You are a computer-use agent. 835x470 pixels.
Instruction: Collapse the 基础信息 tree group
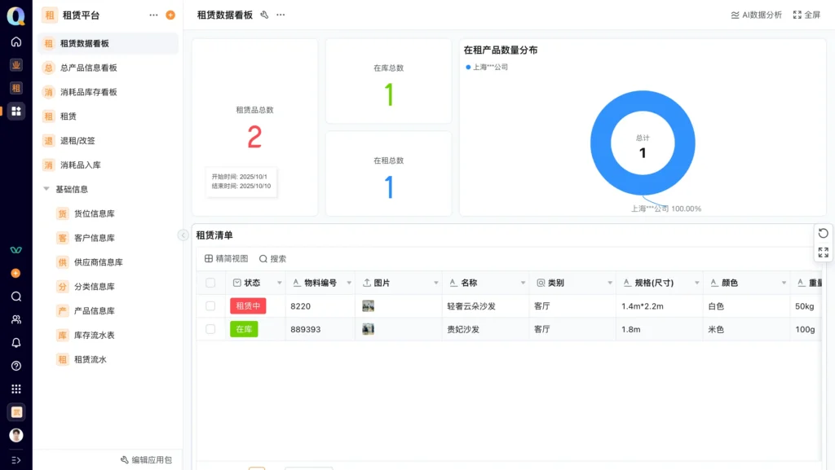click(46, 189)
